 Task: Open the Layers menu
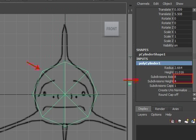tap(142, 115)
